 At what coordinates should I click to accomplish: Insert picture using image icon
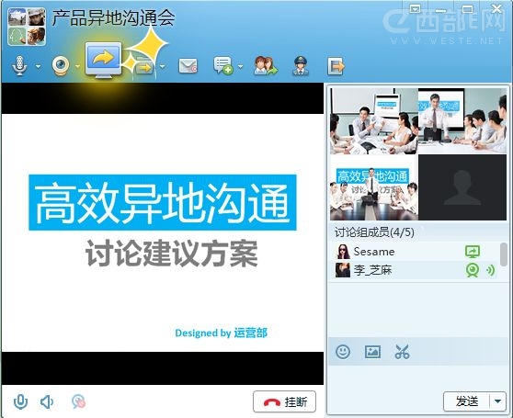pyautogui.click(x=372, y=352)
